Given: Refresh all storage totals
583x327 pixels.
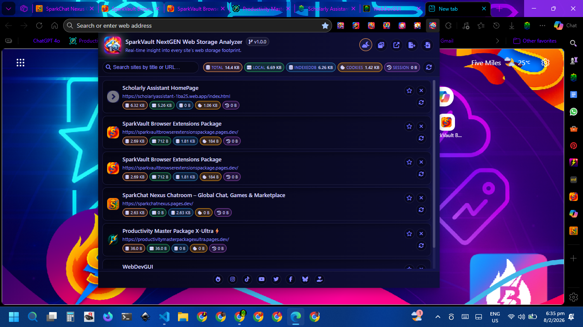Looking at the screenshot, I should (x=429, y=67).
